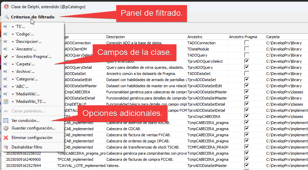Toggle Ancestro Pragma checkbox in TDataModule row

tap(247, 49)
